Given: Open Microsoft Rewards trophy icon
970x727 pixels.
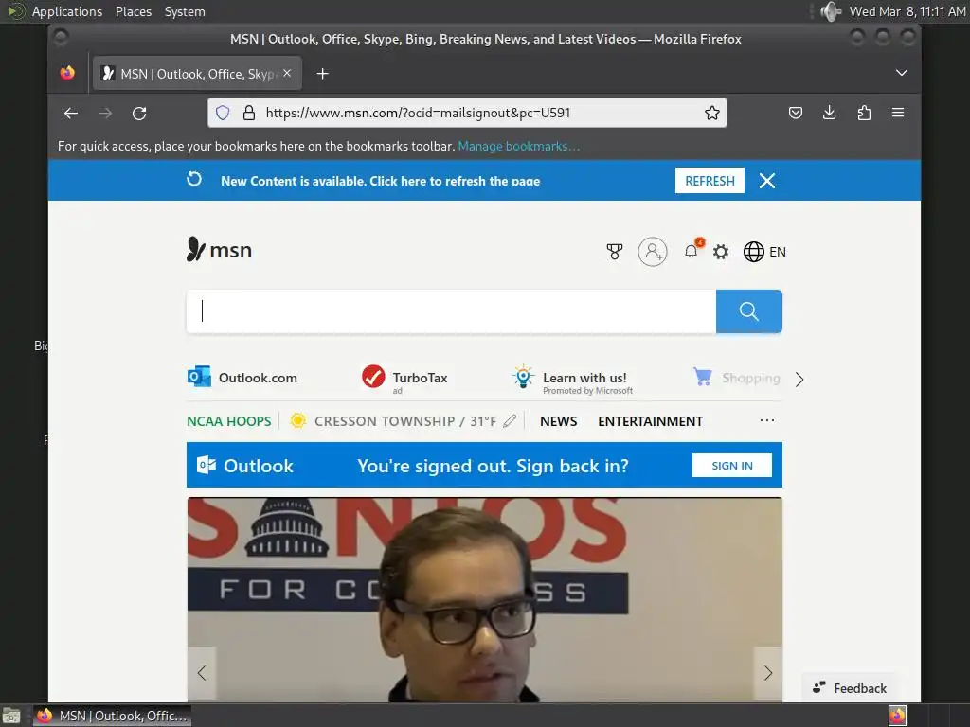Looking at the screenshot, I should 614,252.
